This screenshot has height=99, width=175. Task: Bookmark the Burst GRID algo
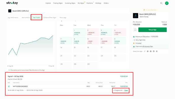[135, 30]
